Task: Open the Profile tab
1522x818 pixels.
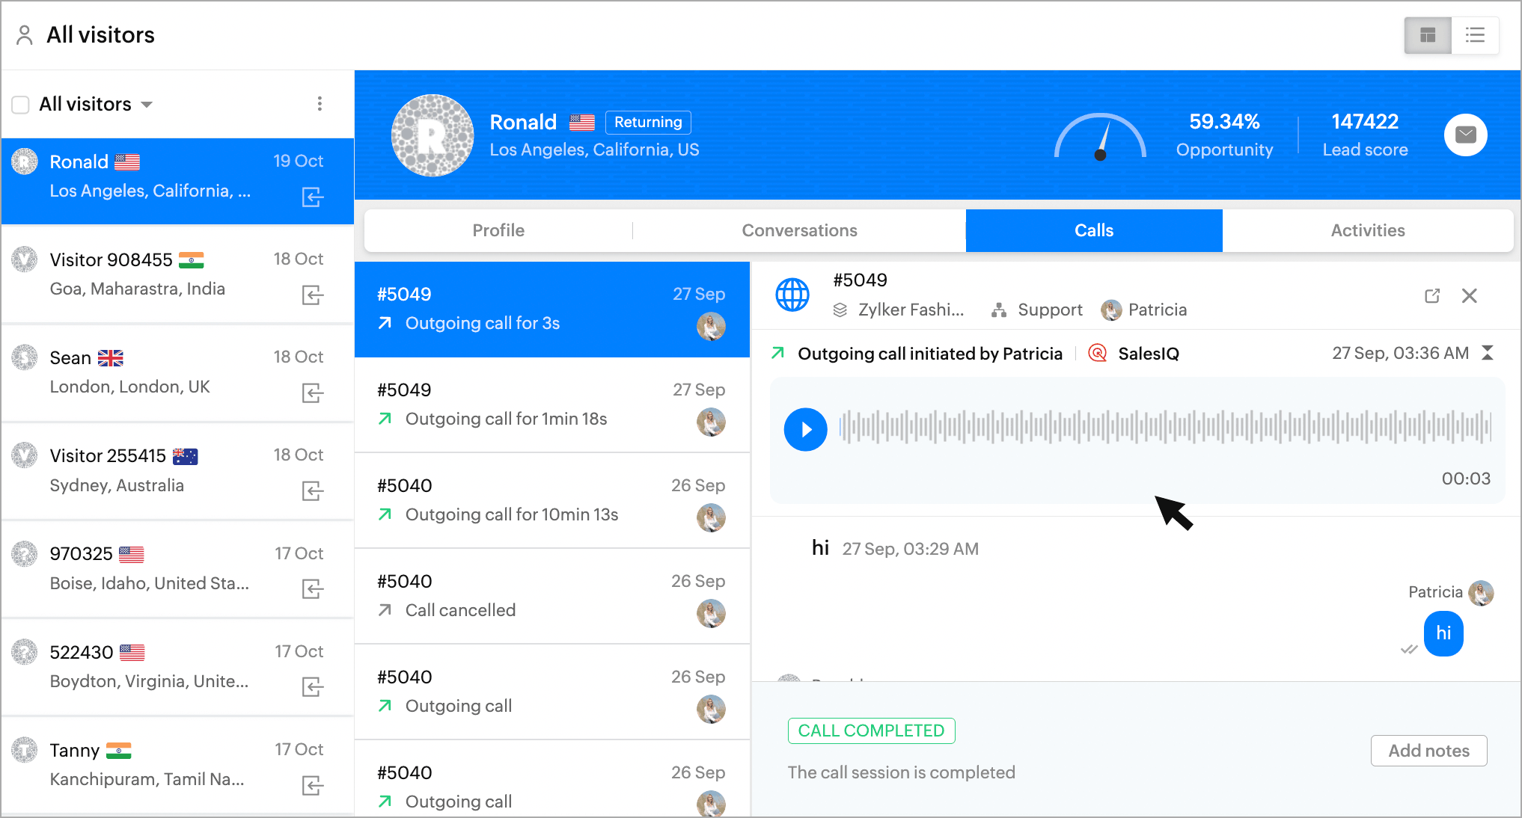Action: click(x=498, y=230)
